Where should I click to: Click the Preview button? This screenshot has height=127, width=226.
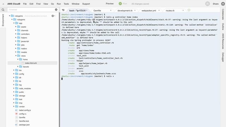point(110,4)
